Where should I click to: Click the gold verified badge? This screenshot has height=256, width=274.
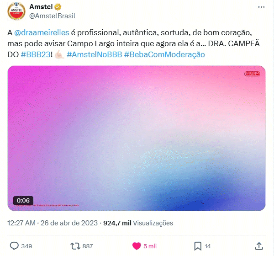(58, 7)
